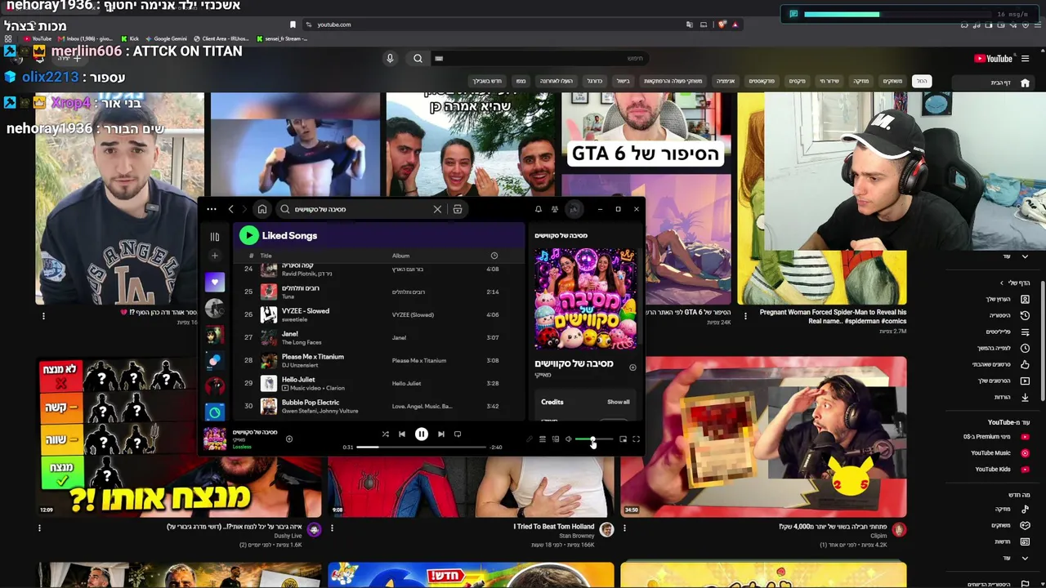Open Liked Songs heart tile in sidebar

pos(215,282)
